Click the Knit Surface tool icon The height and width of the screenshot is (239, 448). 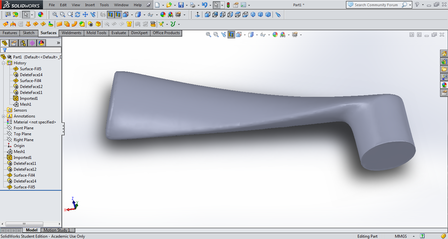[x=130, y=24]
